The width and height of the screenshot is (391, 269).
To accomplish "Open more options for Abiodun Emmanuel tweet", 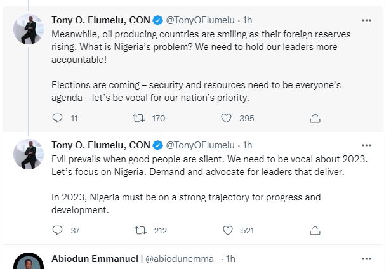I will [x=366, y=259].
